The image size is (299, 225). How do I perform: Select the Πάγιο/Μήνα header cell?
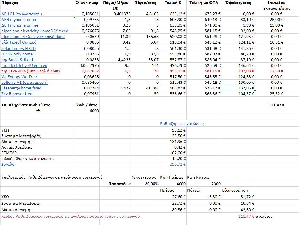coord(115,3)
